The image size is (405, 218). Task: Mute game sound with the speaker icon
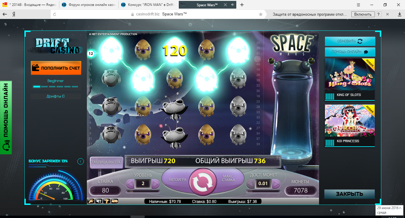[99, 201]
